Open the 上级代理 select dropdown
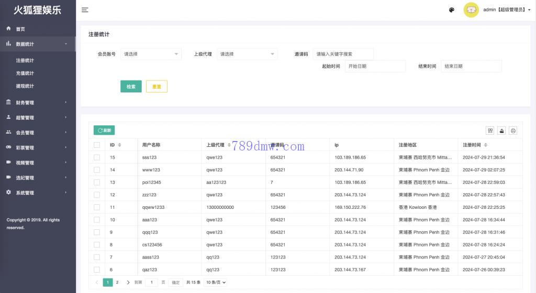Viewport: 536px width, 293px height. (x=247, y=54)
